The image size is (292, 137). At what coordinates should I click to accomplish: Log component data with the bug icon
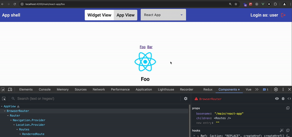[283, 99]
